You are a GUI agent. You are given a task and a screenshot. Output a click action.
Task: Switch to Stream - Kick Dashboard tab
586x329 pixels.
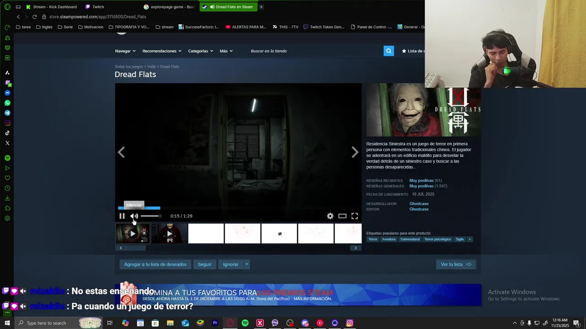pos(51,7)
